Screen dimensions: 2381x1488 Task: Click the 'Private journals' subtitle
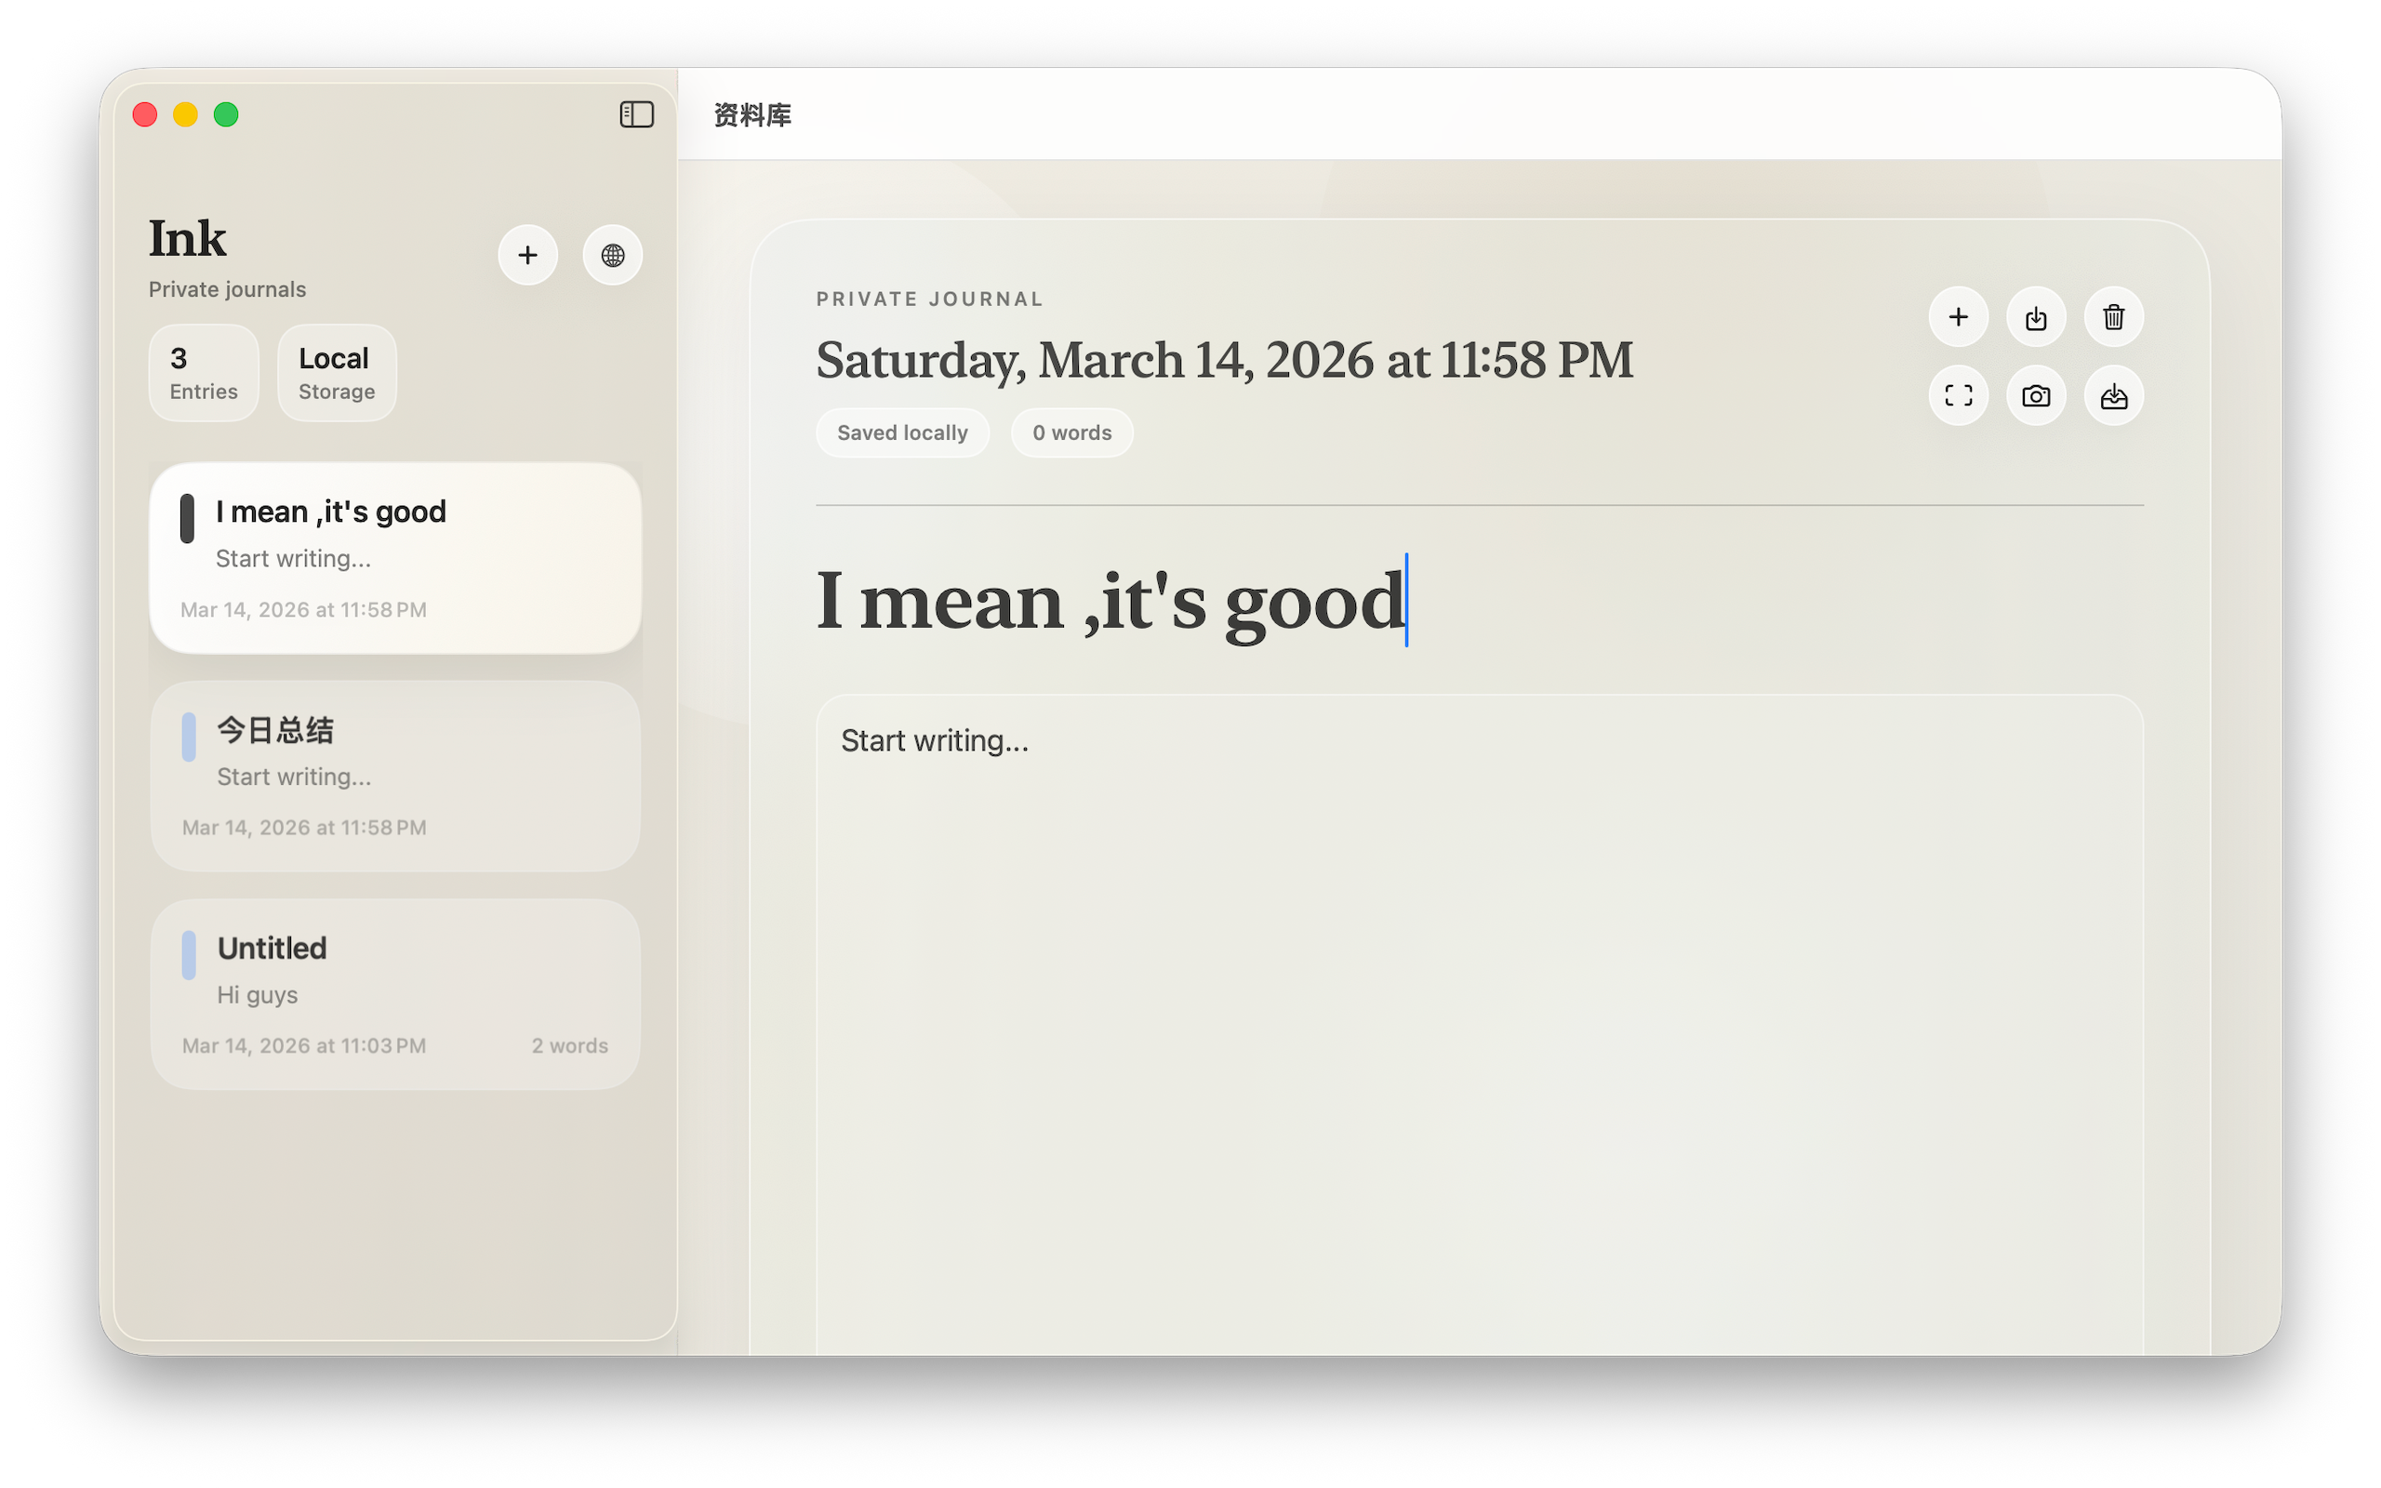(x=227, y=289)
